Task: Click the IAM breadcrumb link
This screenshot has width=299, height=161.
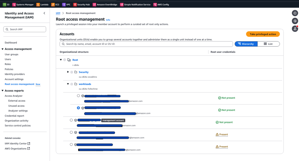Action: pyautogui.click(x=58, y=13)
